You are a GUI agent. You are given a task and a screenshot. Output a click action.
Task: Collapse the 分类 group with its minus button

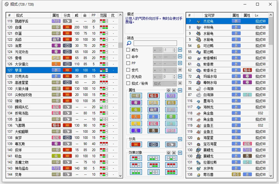tap(180, 139)
